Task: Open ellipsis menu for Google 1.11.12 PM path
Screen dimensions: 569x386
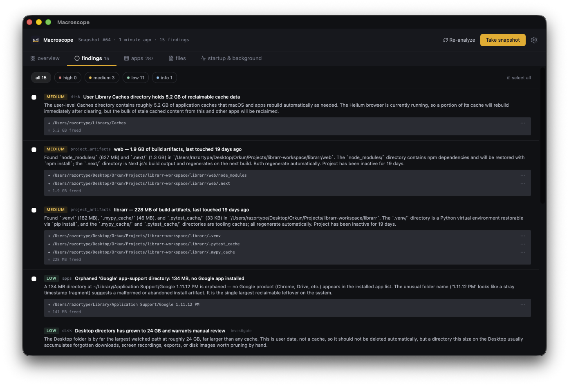Action: (523, 305)
